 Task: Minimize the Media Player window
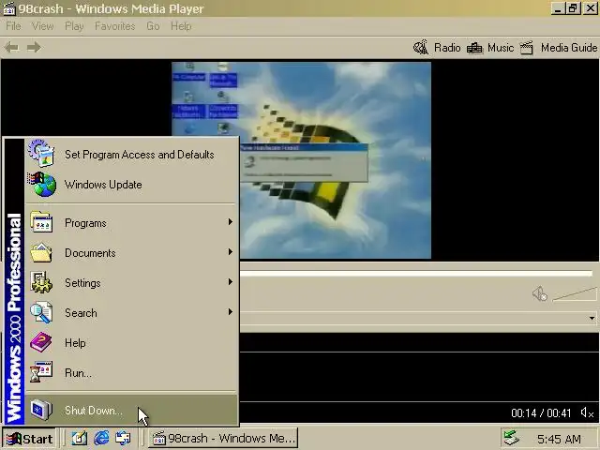pos(558,8)
